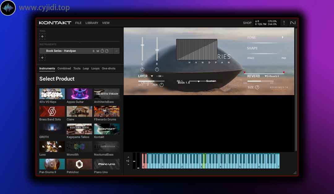Open the FILE menu
This screenshot has width=334, height=194.
79,23
